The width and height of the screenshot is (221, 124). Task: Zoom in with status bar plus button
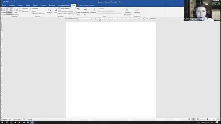pyautogui.click(x=214, y=119)
